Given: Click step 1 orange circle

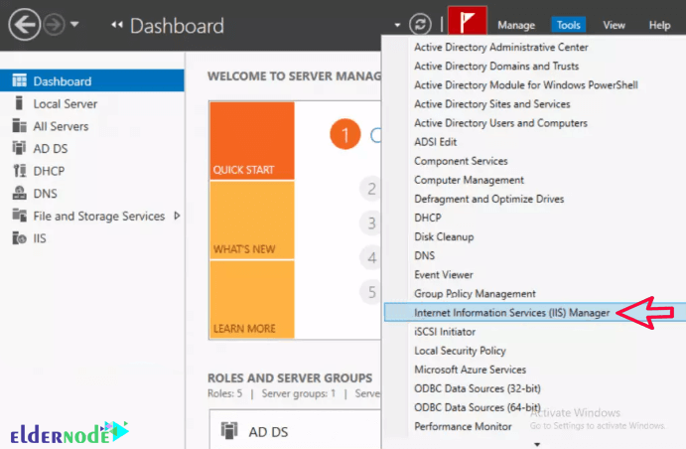Looking at the screenshot, I should (345, 134).
